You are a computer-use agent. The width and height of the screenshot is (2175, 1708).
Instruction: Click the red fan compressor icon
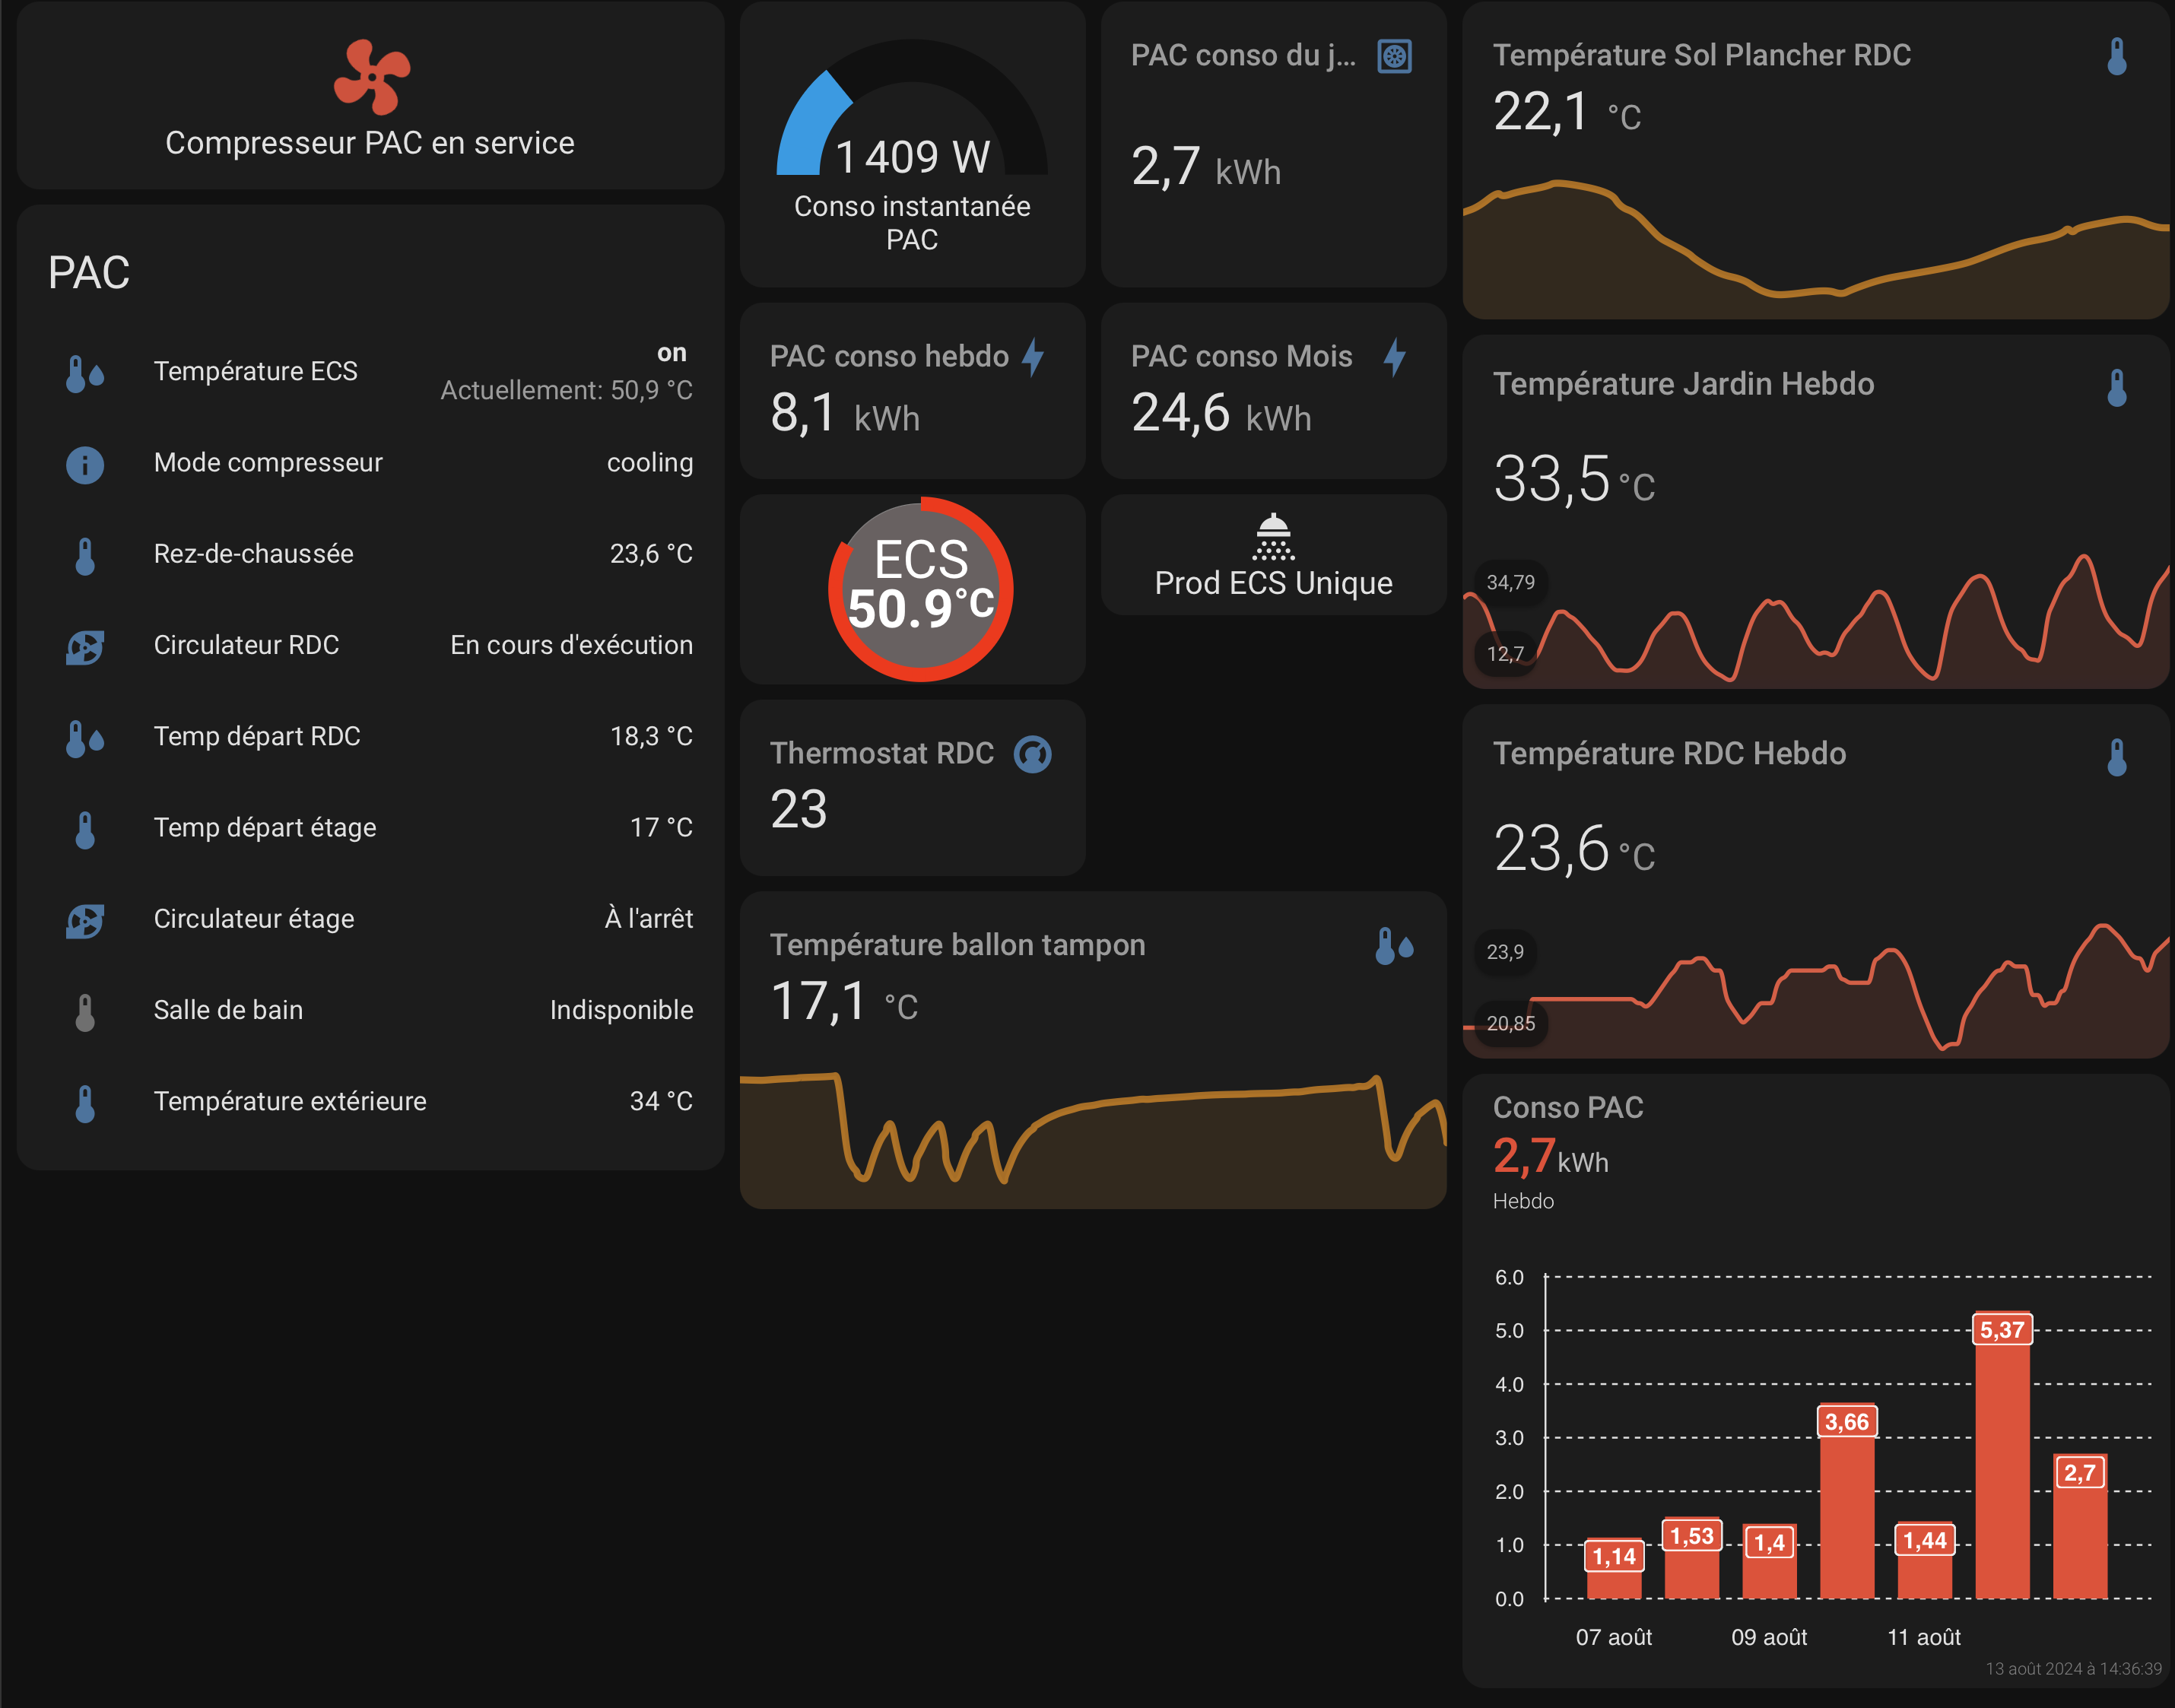[x=371, y=77]
